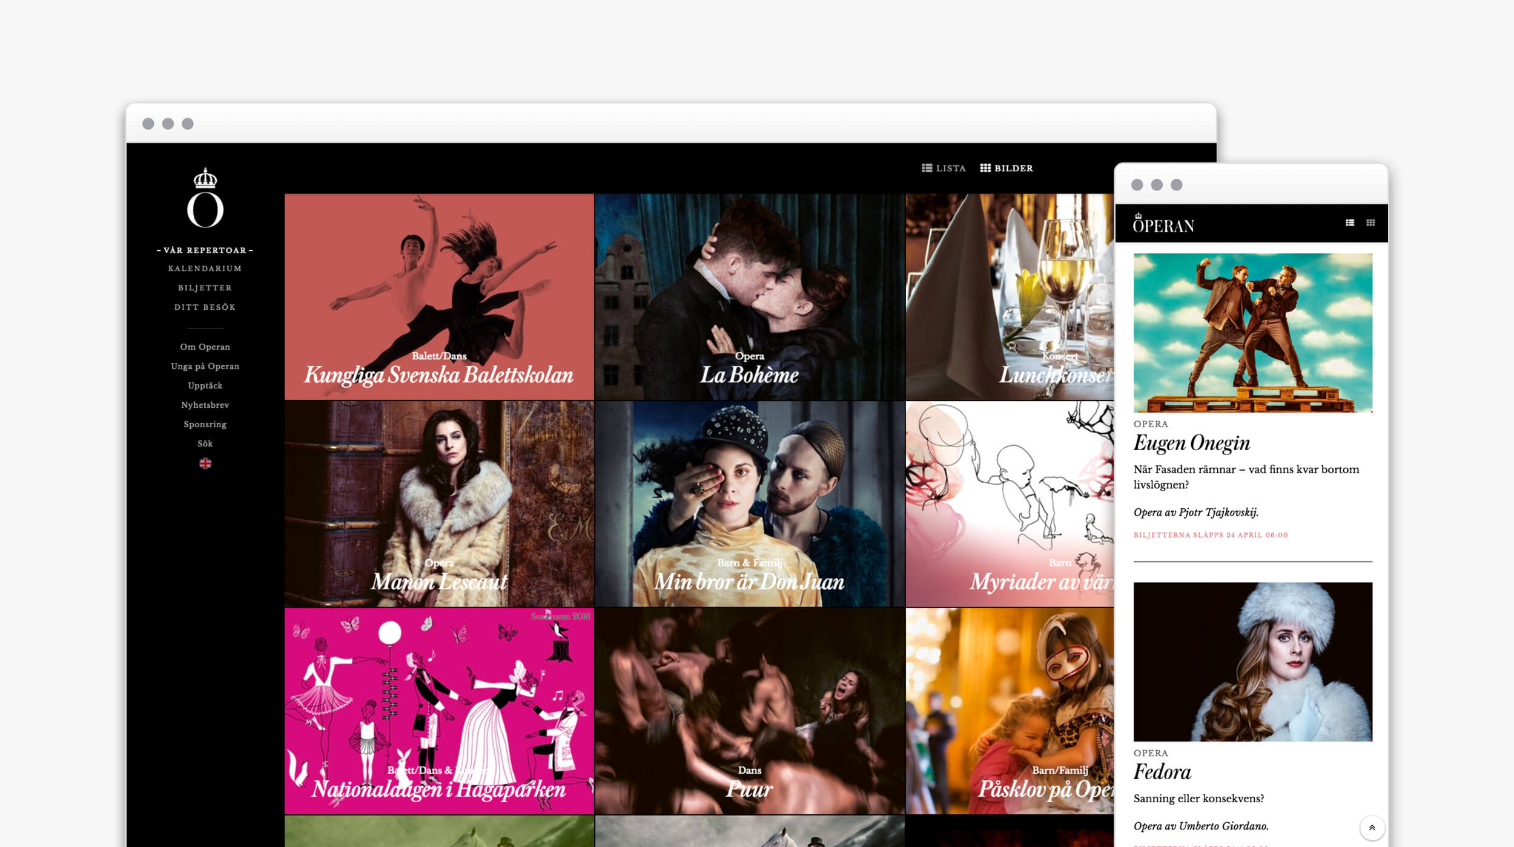Open the Sponsring link
The image size is (1514, 847).
(x=205, y=424)
